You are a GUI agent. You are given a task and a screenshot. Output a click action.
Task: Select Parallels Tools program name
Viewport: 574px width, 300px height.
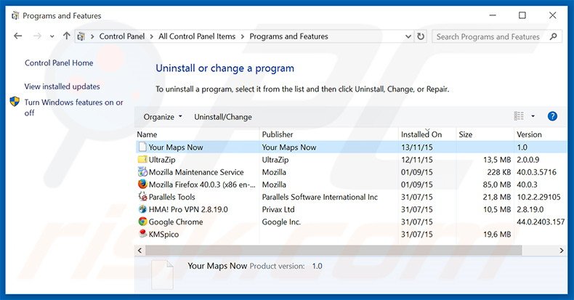[x=172, y=197]
